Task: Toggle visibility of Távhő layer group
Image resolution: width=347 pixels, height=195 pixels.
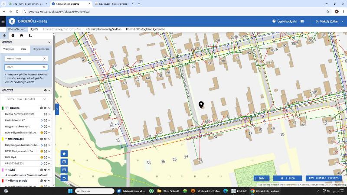Action: [x=45, y=170]
